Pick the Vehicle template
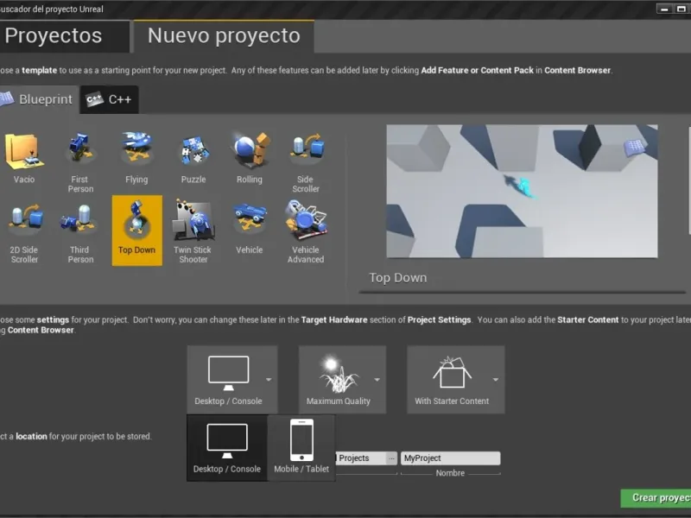This screenshot has width=691, height=518. (x=250, y=229)
